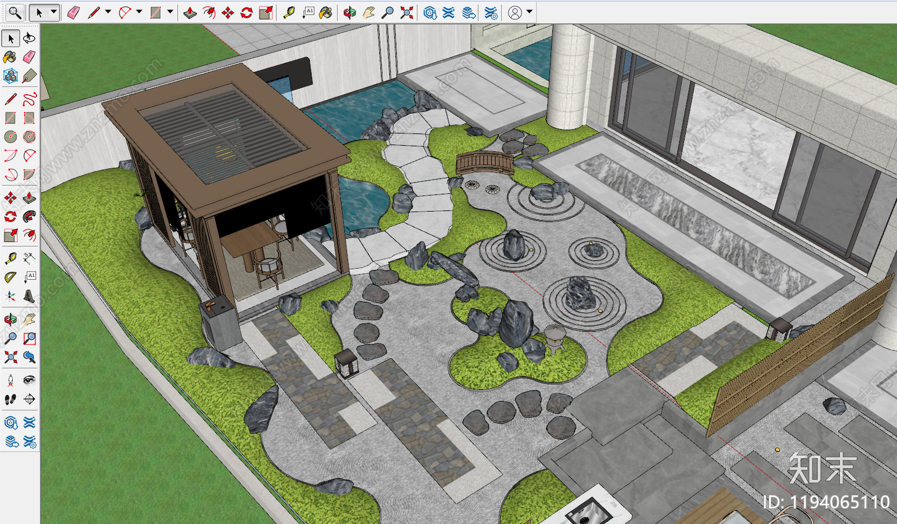Select the Walk footprints tool
897x524 pixels.
[10, 399]
